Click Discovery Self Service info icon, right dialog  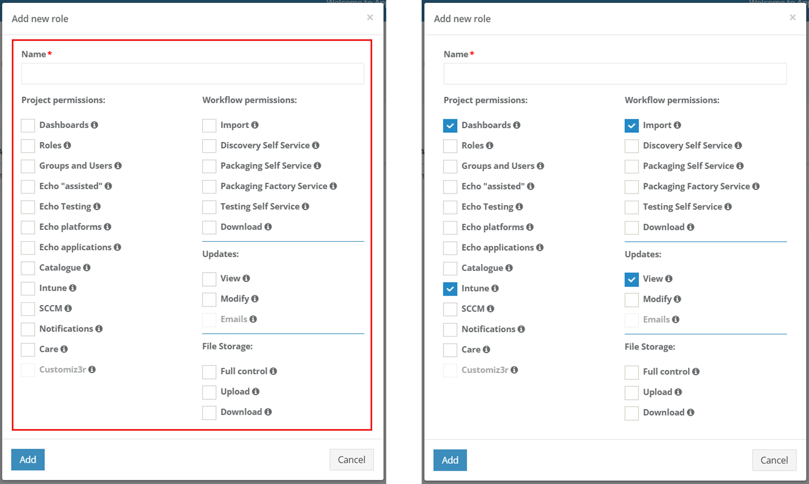click(x=738, y=146)
